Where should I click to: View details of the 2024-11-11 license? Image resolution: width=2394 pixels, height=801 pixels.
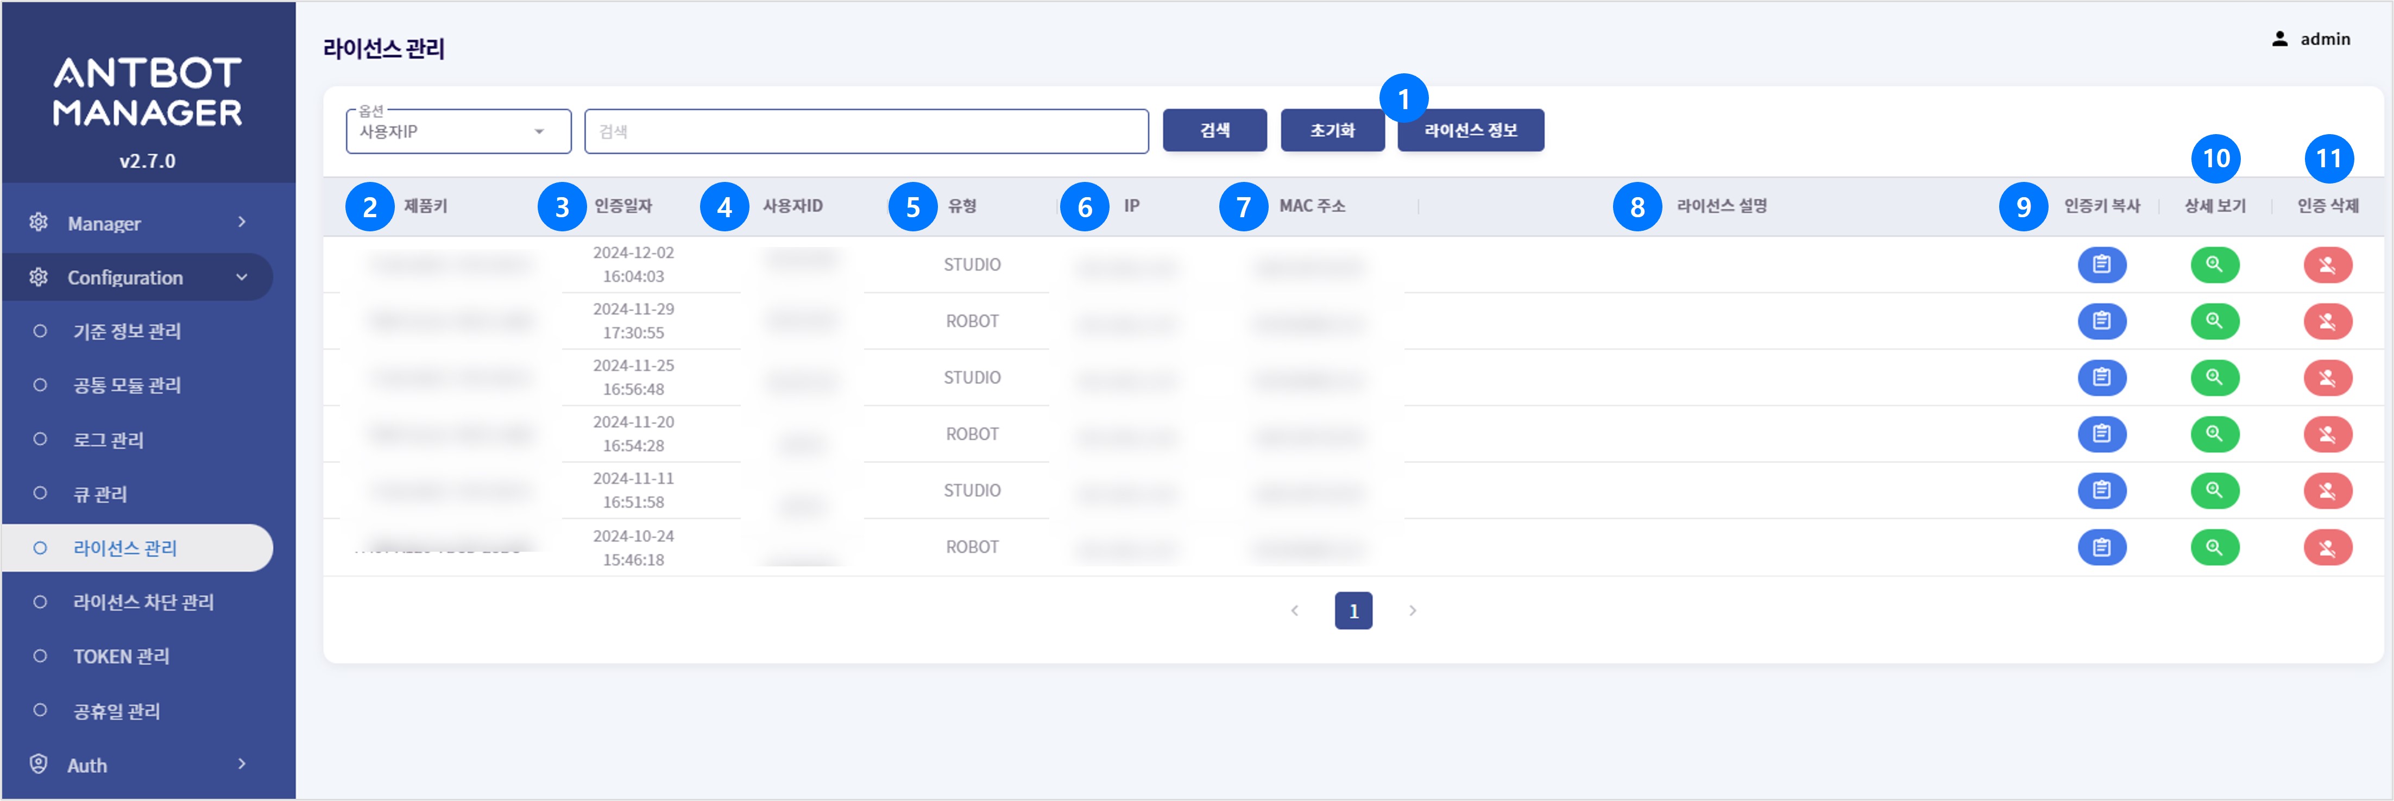coord(2215,490)
